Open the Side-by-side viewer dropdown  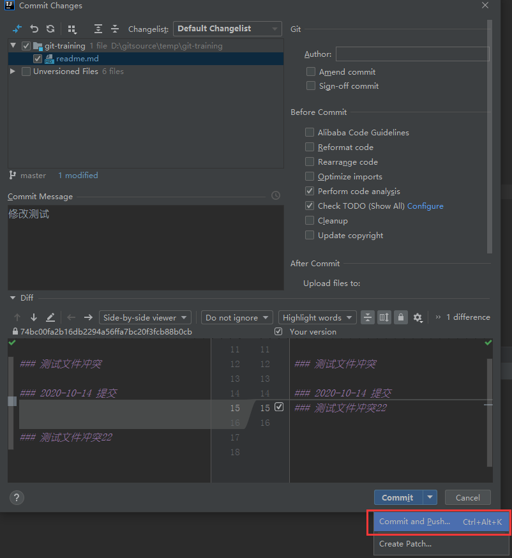145,317
